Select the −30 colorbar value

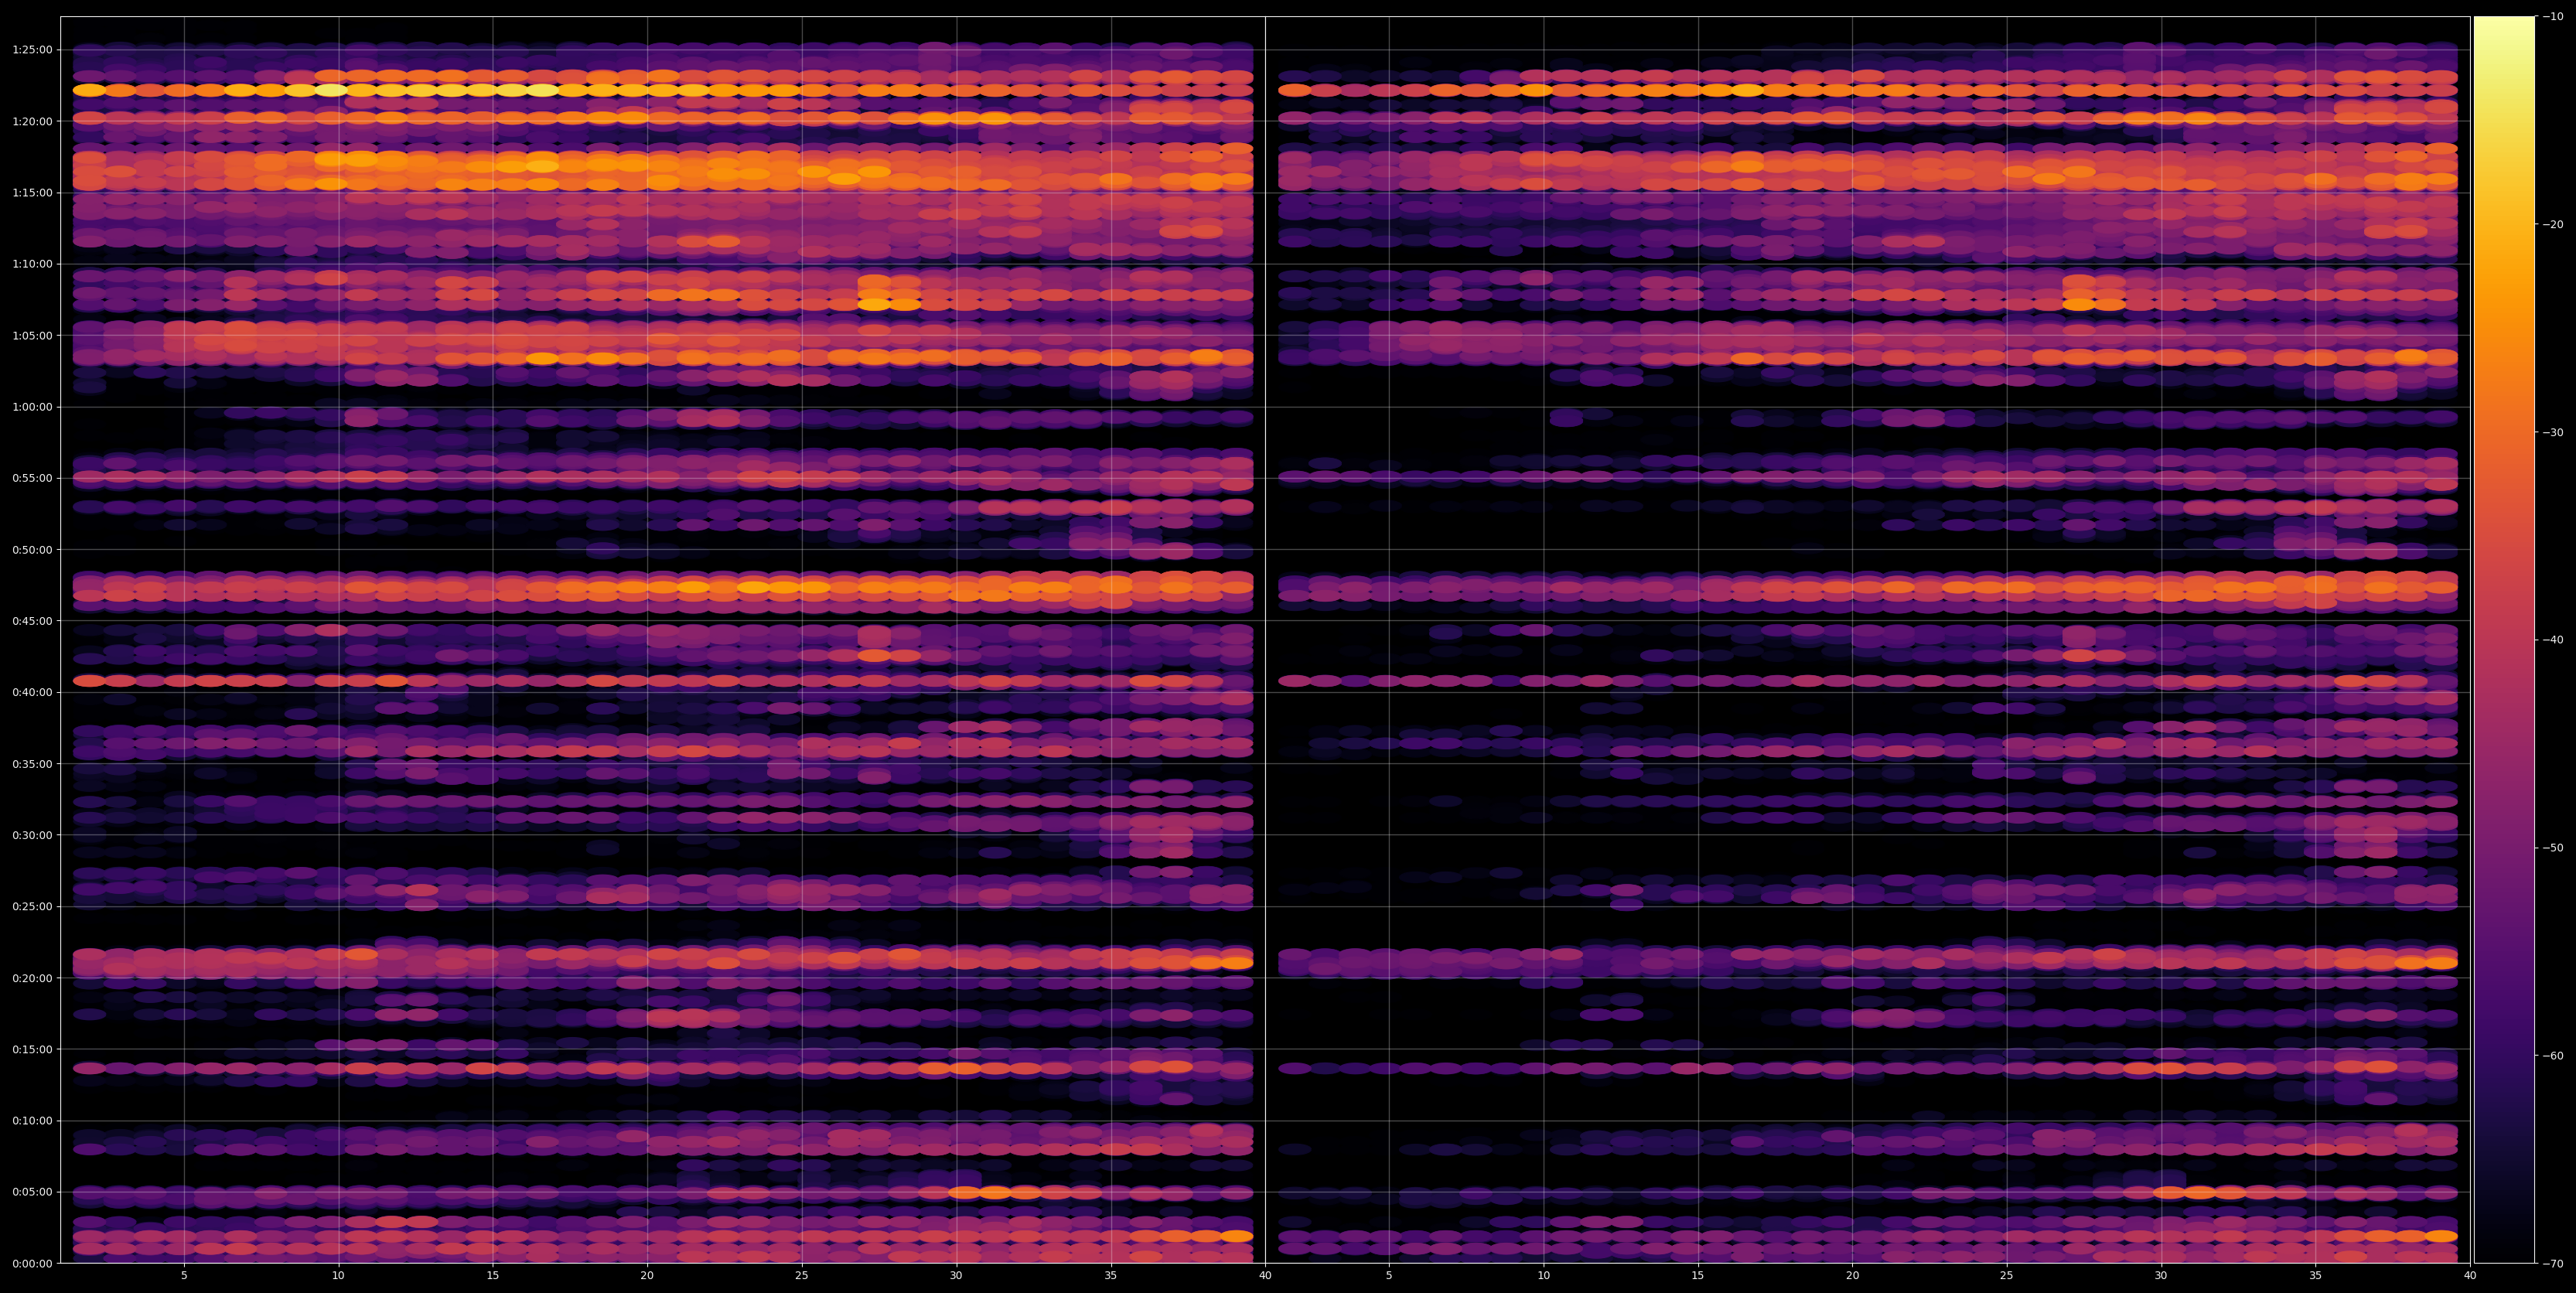tap(2553, 433)
